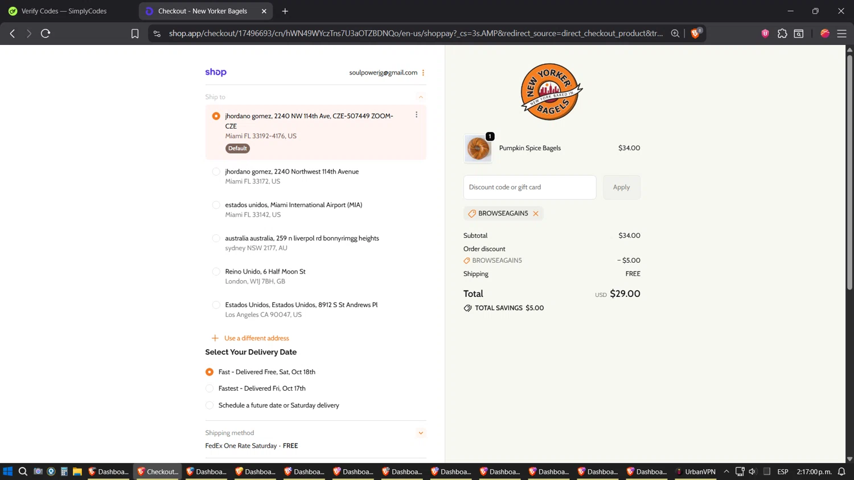This screenshot has height=480, width=854.
Task: Click the Apply discount button
Action: 622,187
